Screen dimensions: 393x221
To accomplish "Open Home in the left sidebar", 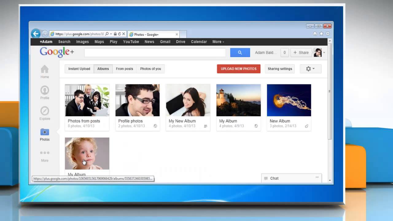I will click(45, 72).
